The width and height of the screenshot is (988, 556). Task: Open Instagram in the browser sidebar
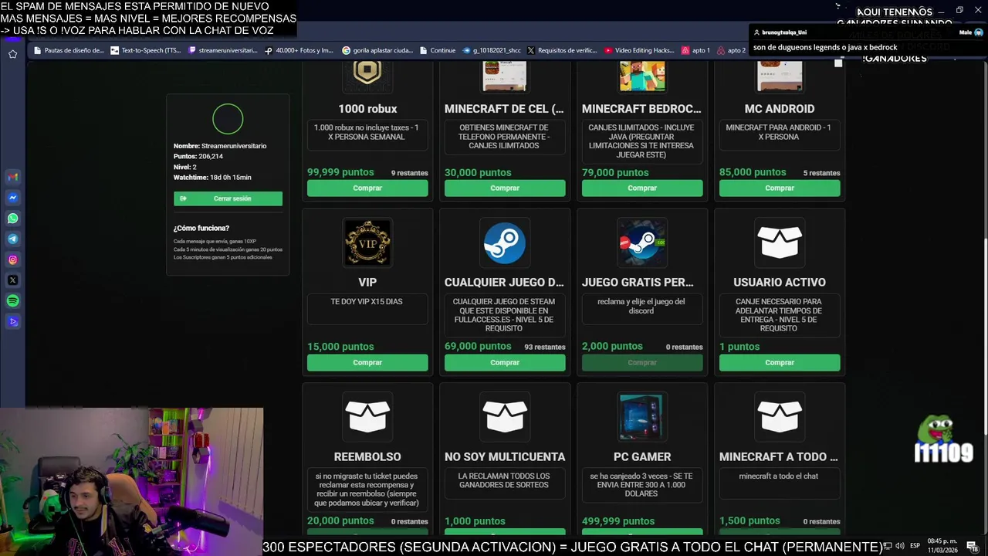pyautogui.click(x=12, y=260)
